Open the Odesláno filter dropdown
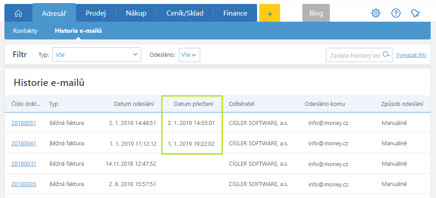The height and width of the screenshot is (198, 436). point(189,54)
